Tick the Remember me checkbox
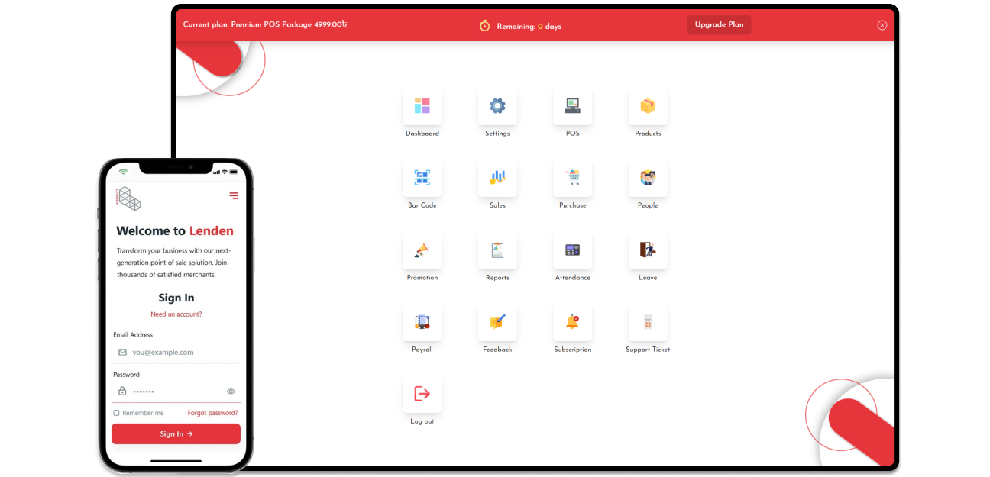The width and height of the screenshot is (990, 477). pos(116,413)
